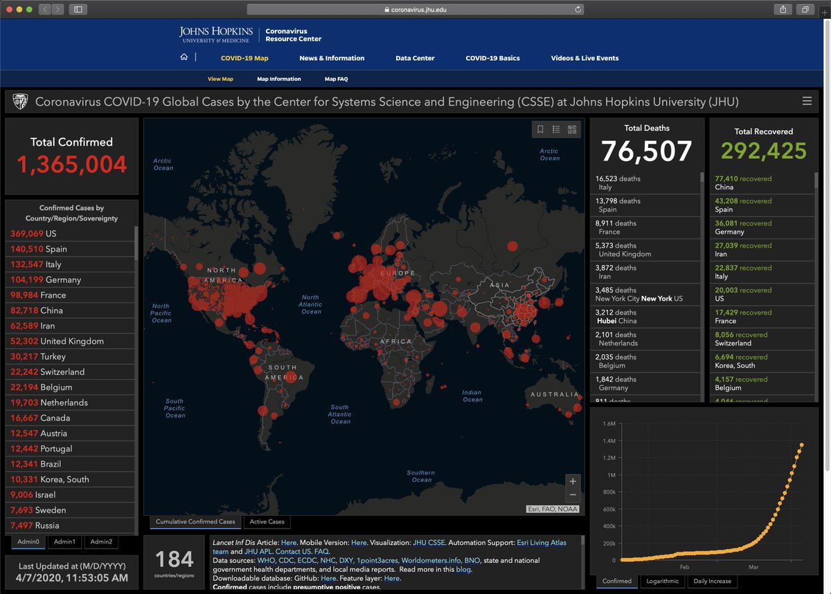Click the Esri, FAO, NOAA map attribution
831x594 pixels.
click(x=553, y=509)
